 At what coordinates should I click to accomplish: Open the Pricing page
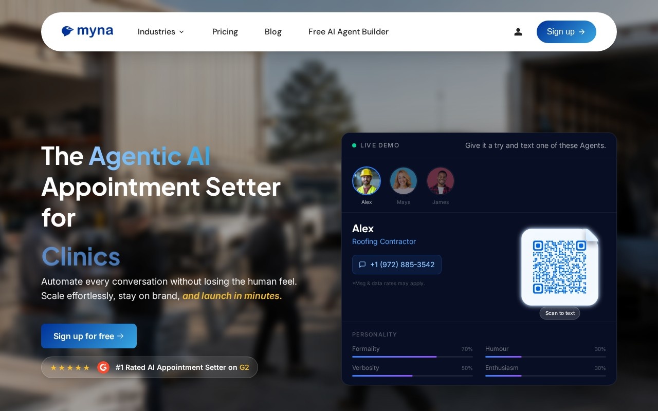(225, 32)
